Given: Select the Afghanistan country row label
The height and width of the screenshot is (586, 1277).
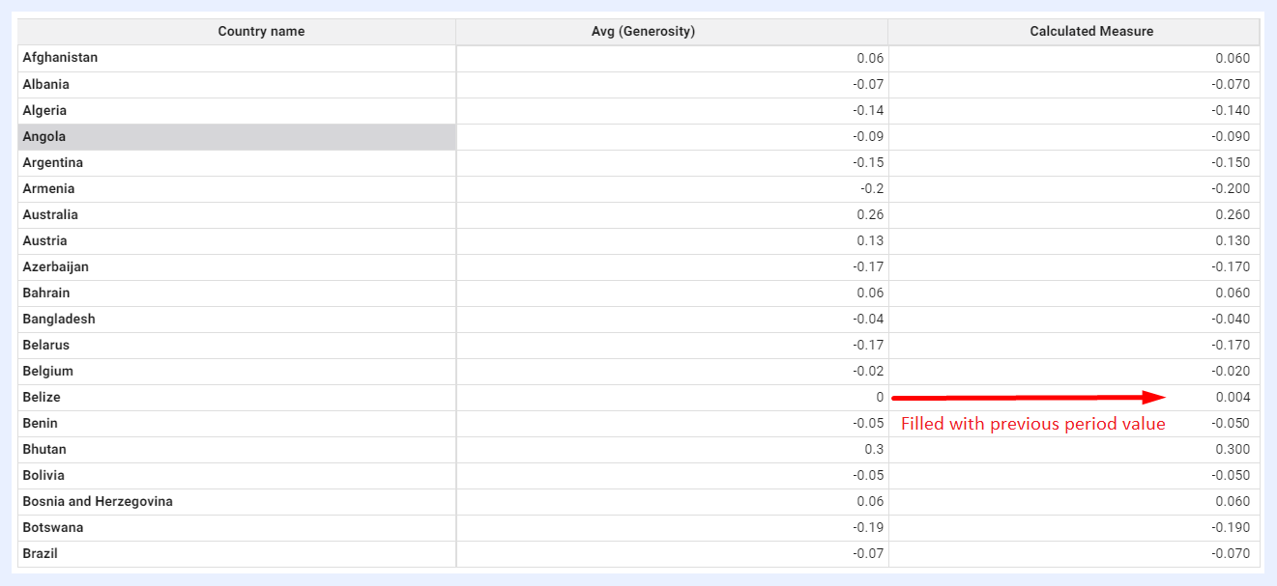Looking at the screenshot, I should click(x=60, y=58).
